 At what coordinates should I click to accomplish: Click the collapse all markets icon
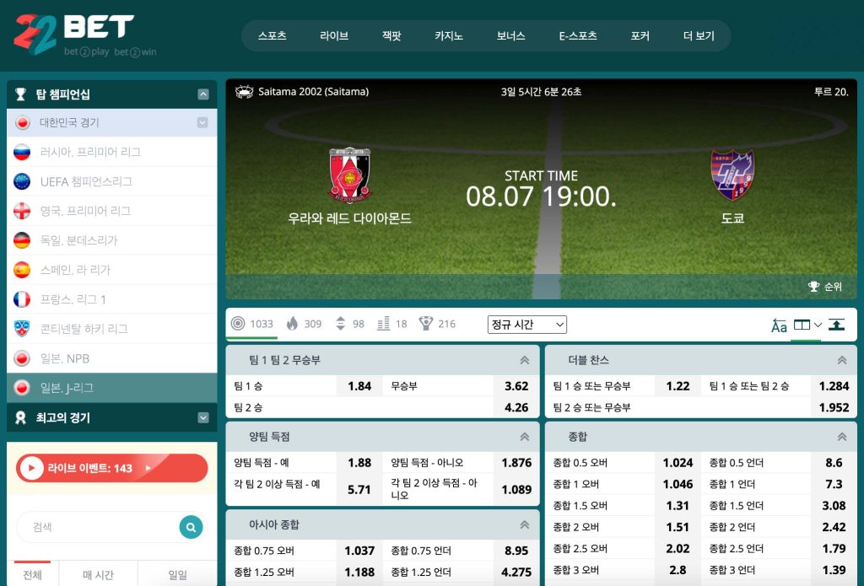click(x=836, y=325)
